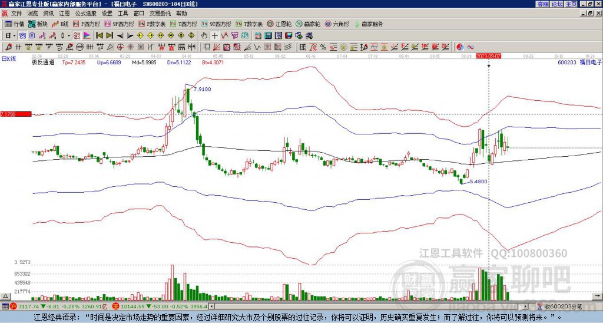Select the zigzag wave line tool
Viewport: 603px width, 323px height.
pos(257,47)
